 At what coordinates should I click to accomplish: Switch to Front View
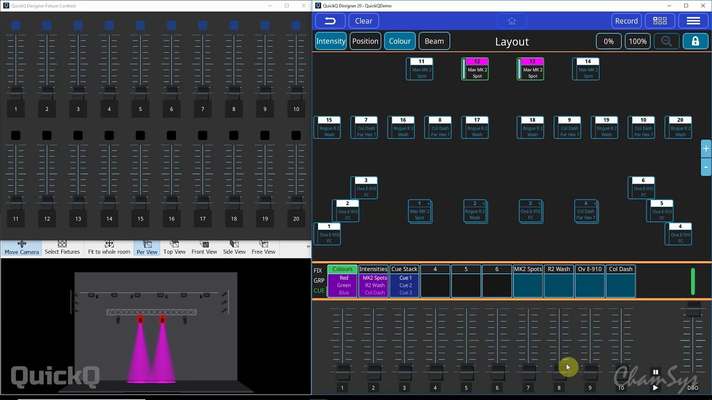[x=204, y=248]
